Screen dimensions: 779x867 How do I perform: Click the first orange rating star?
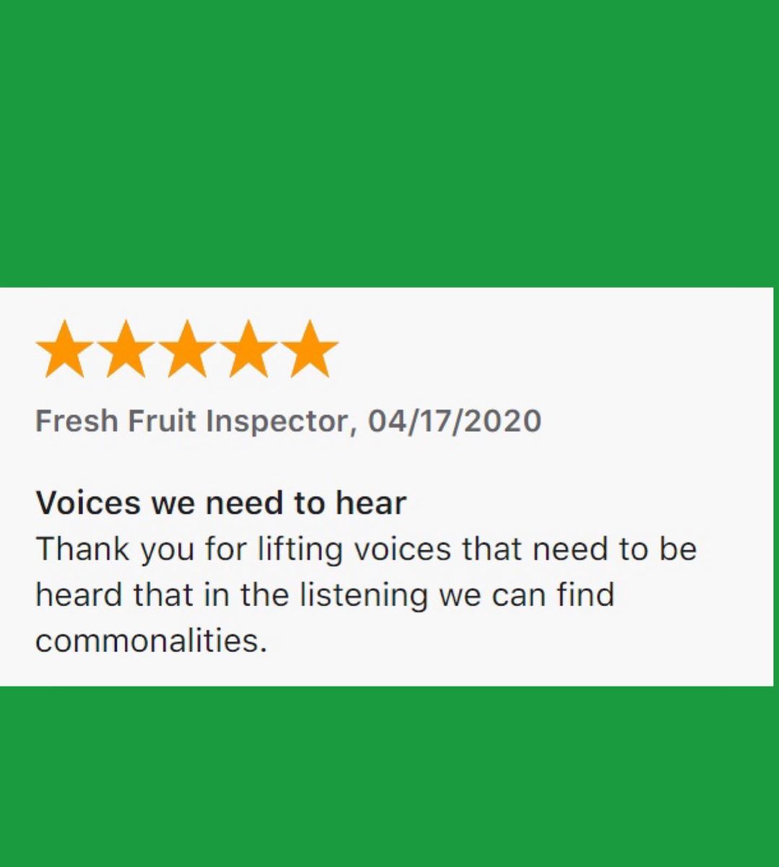point(65,350)
